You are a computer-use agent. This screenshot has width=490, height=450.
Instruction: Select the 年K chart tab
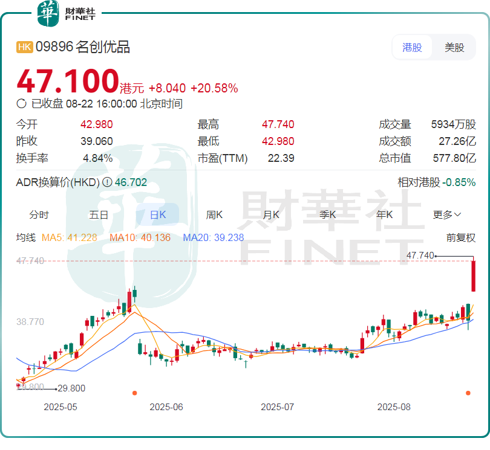[x=385, y=214]
